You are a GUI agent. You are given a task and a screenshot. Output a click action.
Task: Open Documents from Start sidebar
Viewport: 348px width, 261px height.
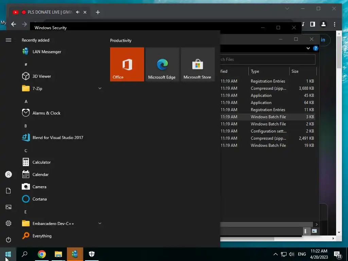point(8,191)
